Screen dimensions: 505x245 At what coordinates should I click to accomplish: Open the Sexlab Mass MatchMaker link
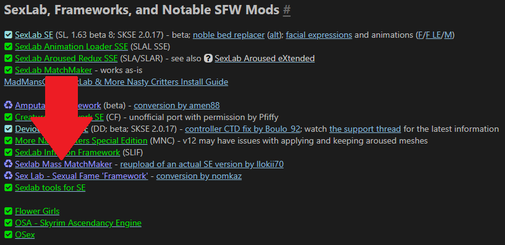point(64,165)
